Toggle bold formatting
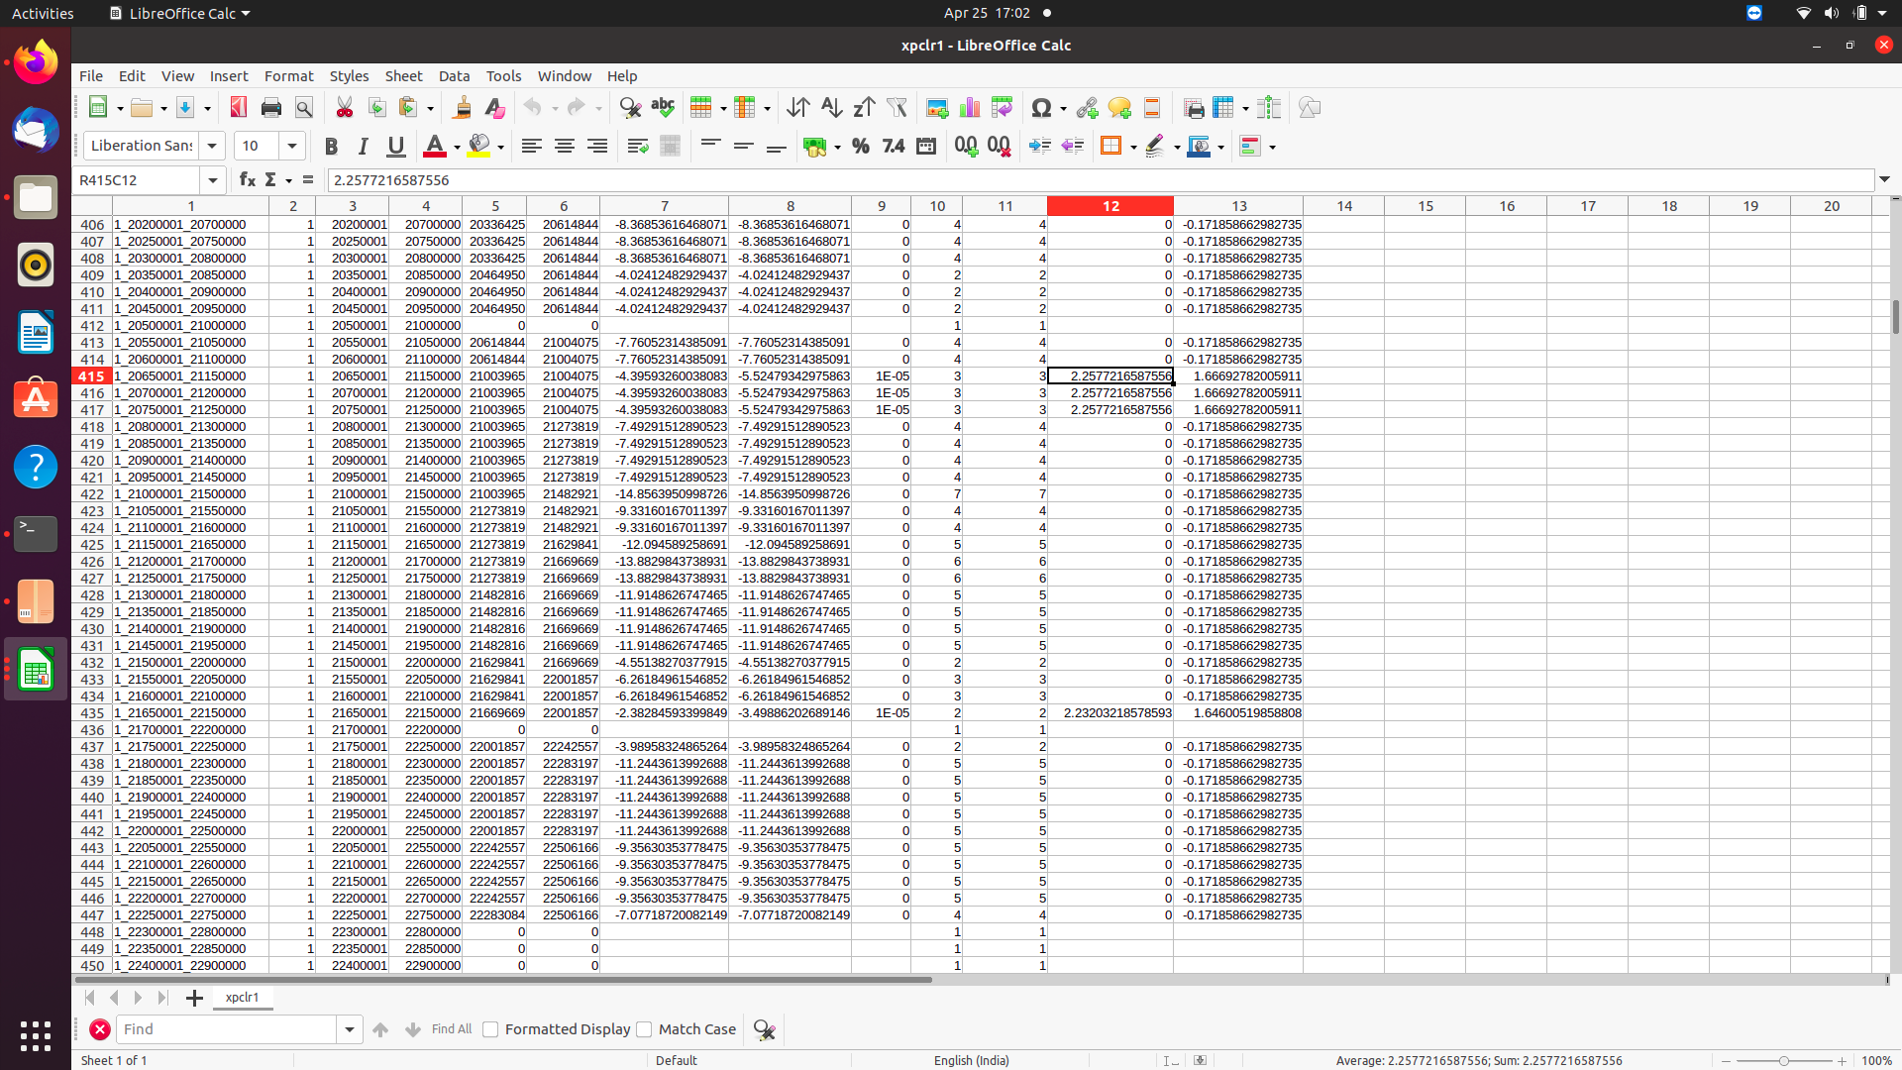 point(332,146)
